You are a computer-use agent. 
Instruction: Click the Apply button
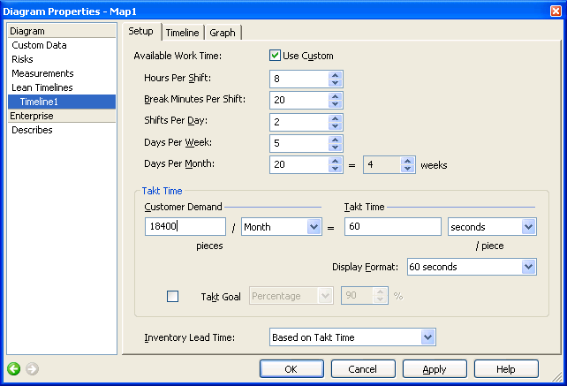click(x=435, y=368)
